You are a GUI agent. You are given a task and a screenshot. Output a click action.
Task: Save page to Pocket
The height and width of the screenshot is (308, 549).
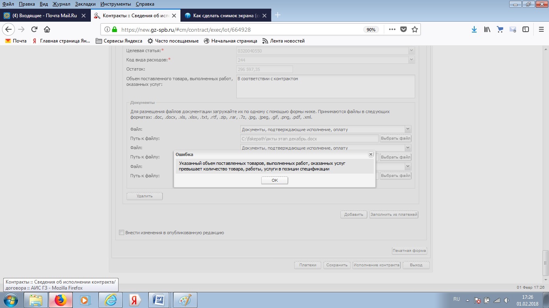click(404, 29)
